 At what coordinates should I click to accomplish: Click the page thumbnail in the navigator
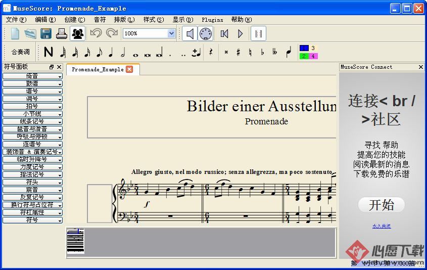[x=75, y=241]
